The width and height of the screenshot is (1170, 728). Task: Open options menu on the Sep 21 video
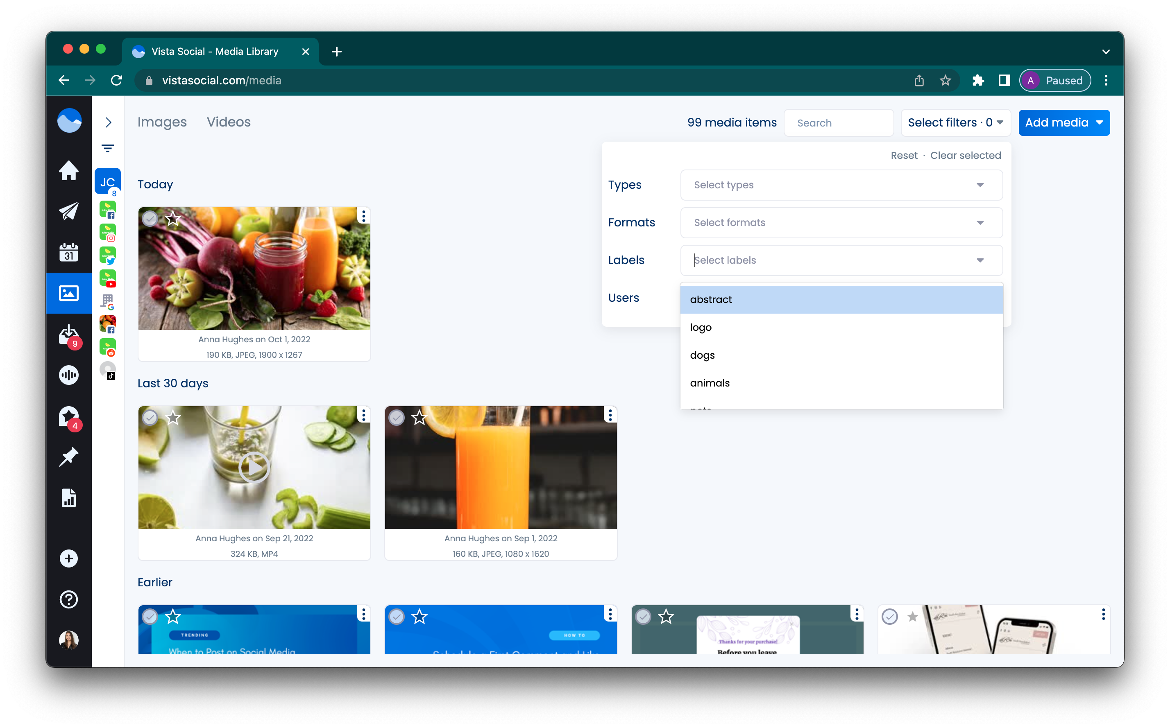point(364,415)
